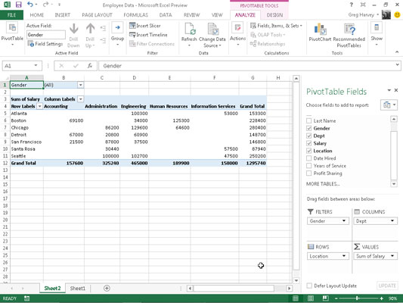Switch to the Sheet1 worksheet tab
Screen dimensions: 403x303
pos(78,289)
